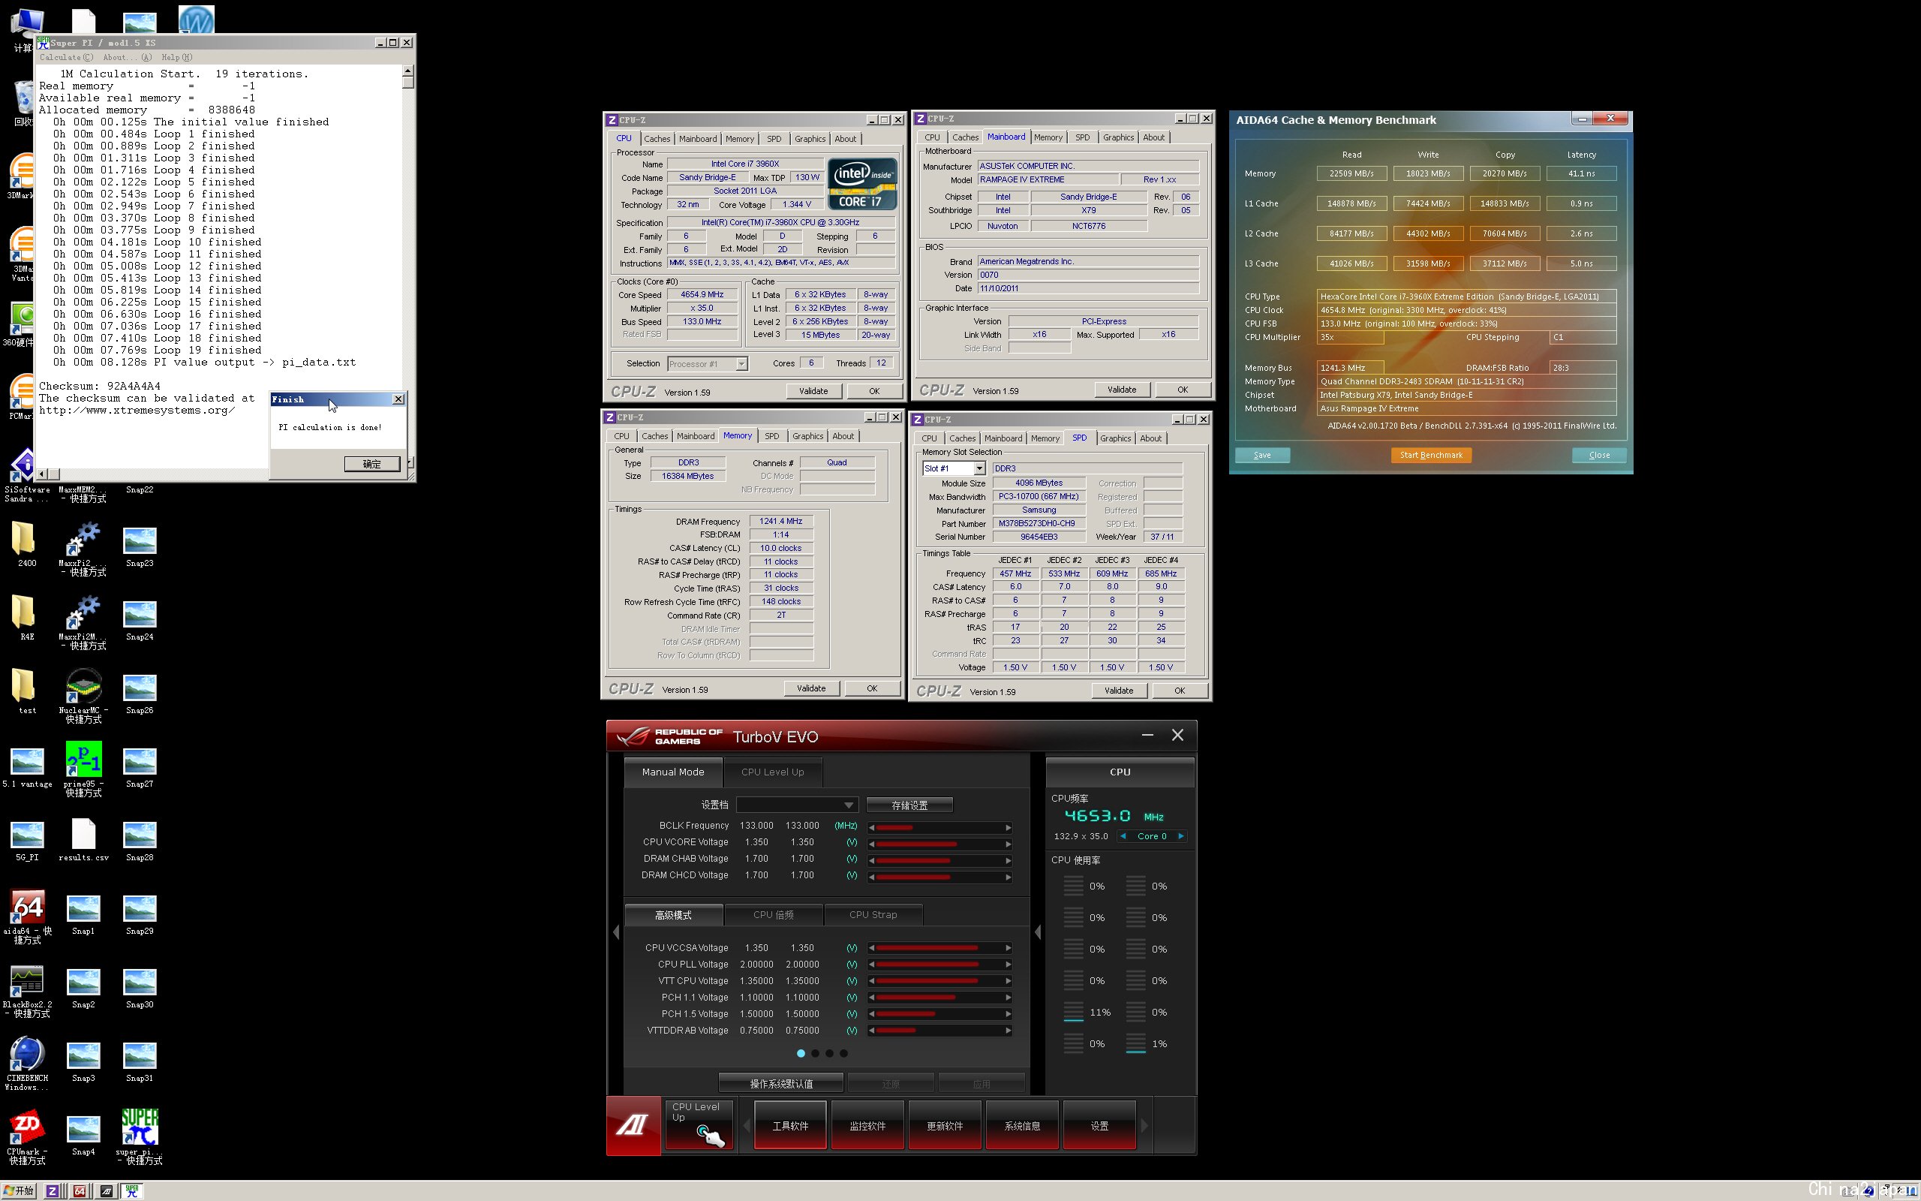The height and width of the screenshot is (1201, 1921).
Task: Select the test folder on the desktop
Action: pos(26,692)
